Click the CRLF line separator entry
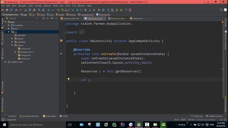This screenshot has width=228, height=128. click(x=183, y=120)
